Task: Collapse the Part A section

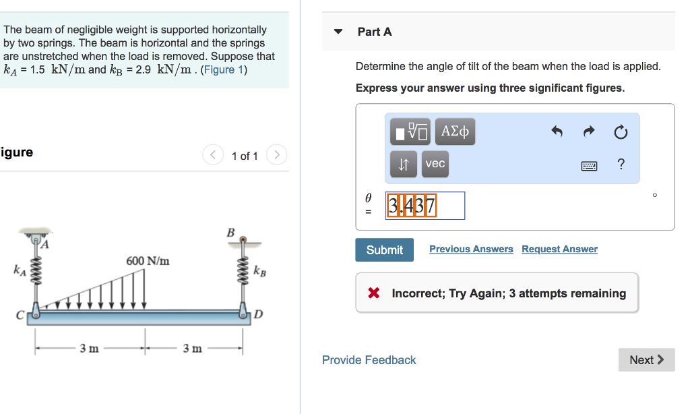Action: pyautogui.click(x=338, y=31)
